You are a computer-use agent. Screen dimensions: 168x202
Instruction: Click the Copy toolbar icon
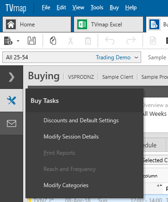[x=53, y=41]
